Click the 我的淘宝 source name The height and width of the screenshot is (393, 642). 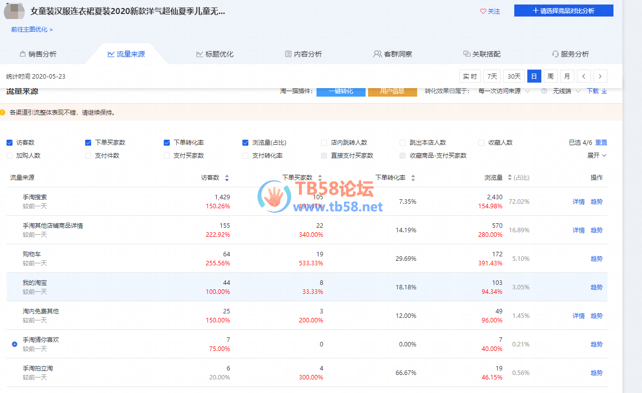pos(35,283)
